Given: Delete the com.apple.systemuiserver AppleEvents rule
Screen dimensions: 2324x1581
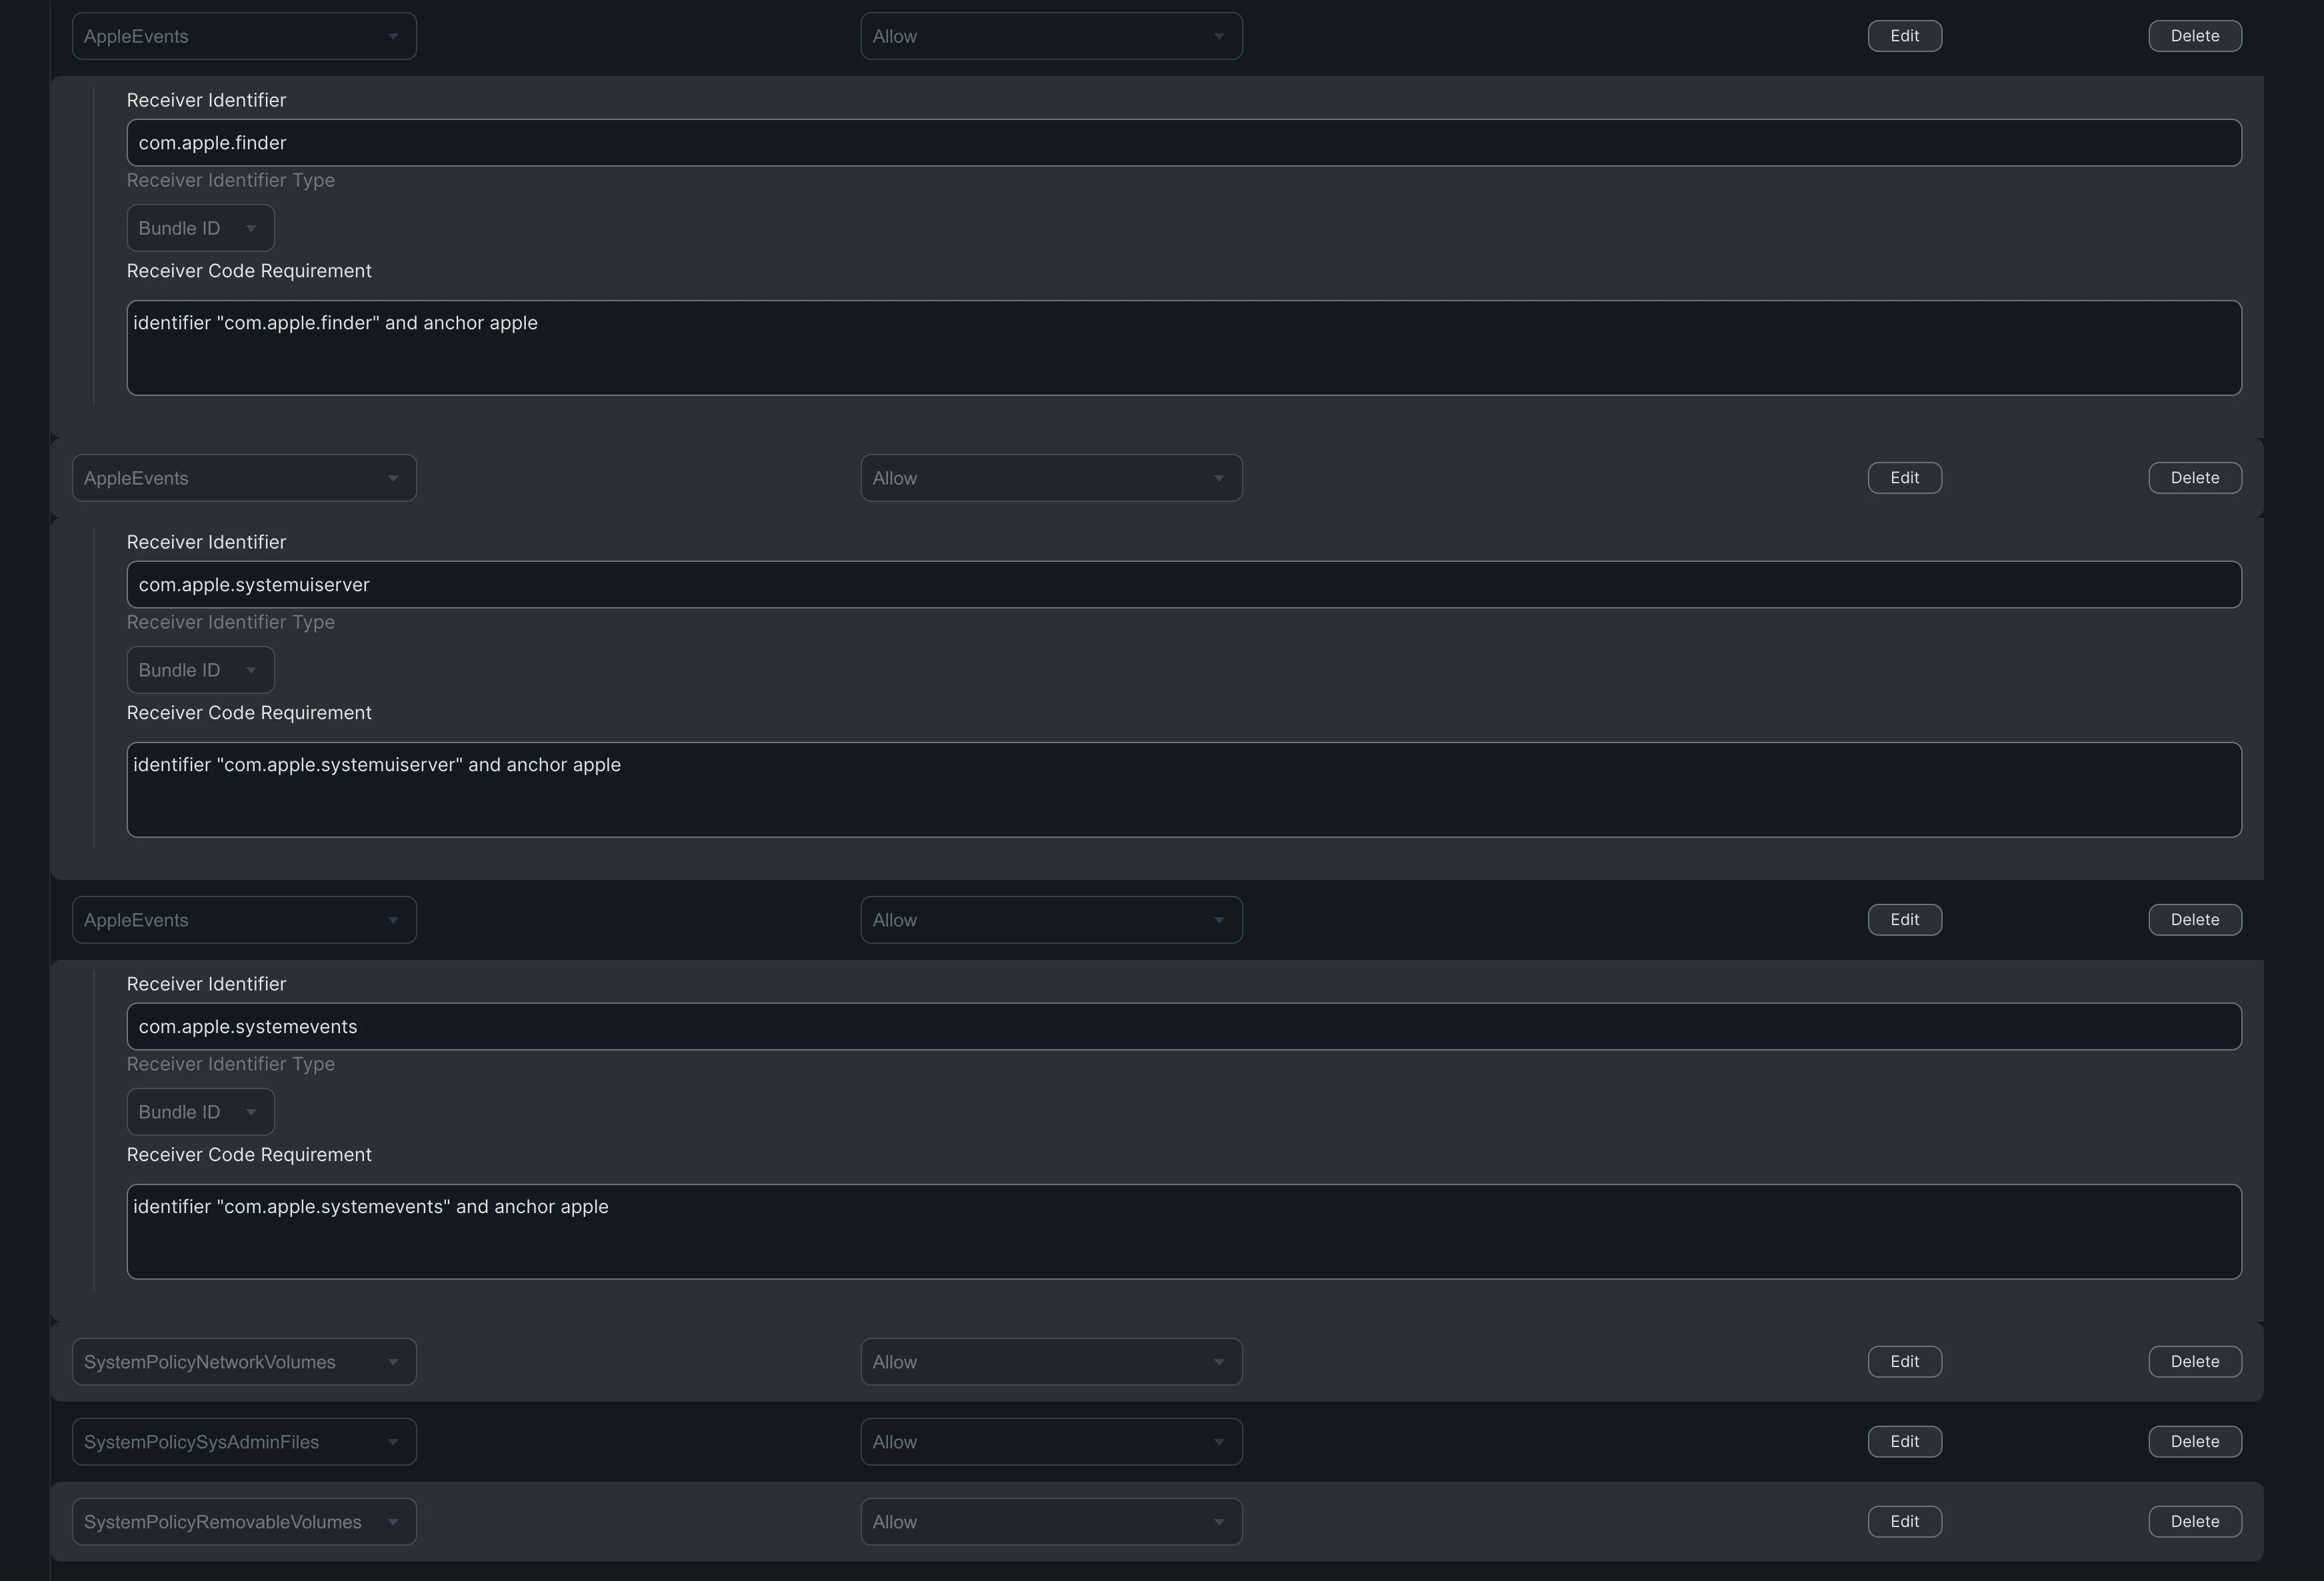Looking at the screenshot, I should (2195, 478).
